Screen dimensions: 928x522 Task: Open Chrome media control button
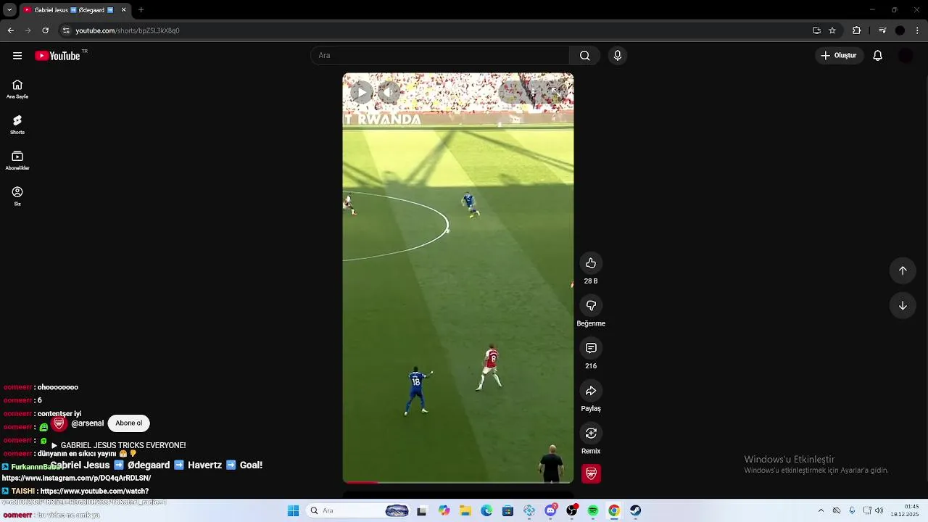pos(882,30)
